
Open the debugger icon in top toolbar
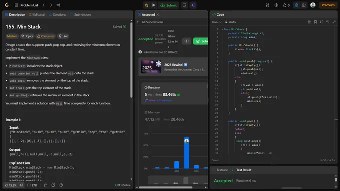click(x=147, y=5)
